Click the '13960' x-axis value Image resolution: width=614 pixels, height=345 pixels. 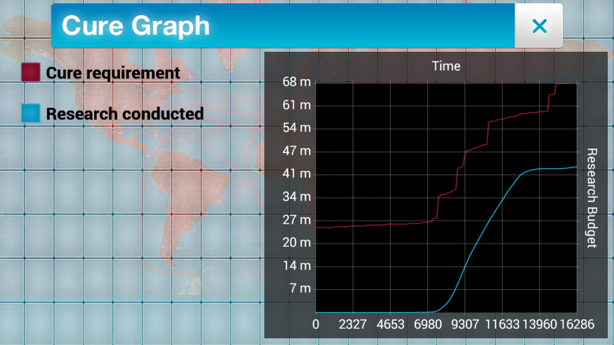point(539,324)
